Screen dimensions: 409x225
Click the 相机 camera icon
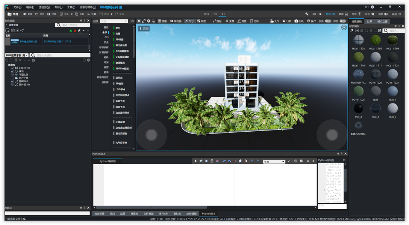(296, 21)
